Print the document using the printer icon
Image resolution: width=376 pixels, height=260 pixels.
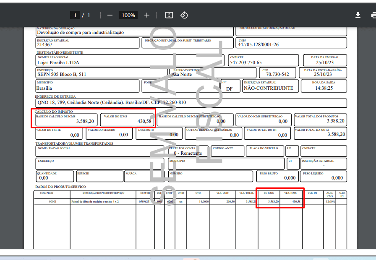373,15
